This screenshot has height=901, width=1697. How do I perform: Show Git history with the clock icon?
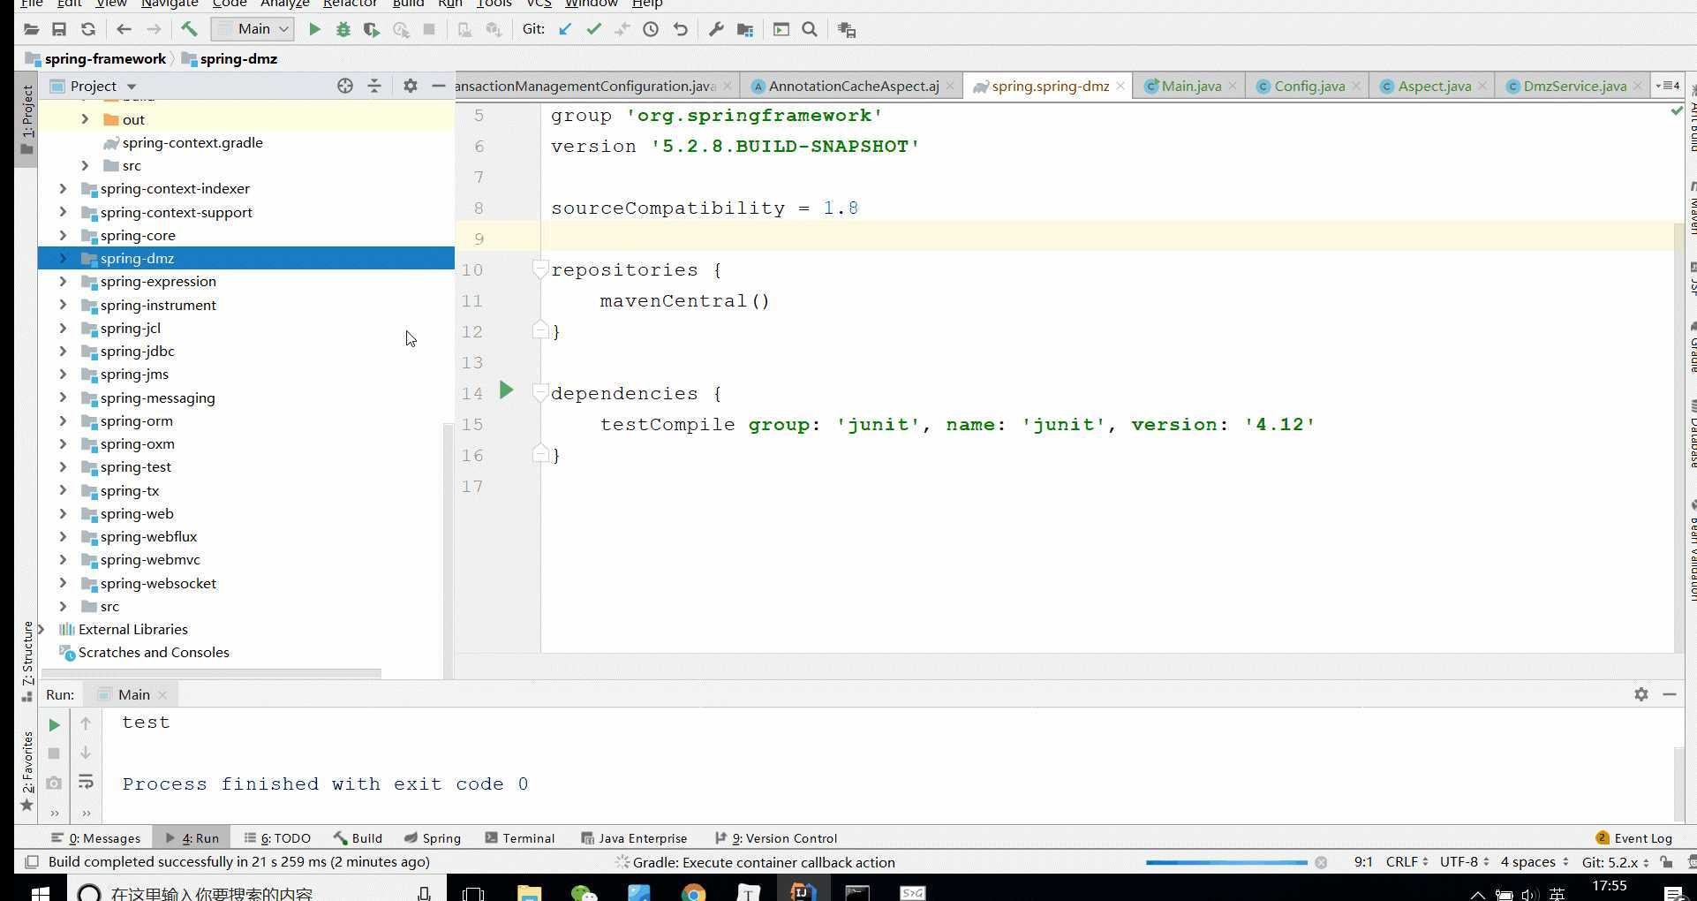click(651, 29)
